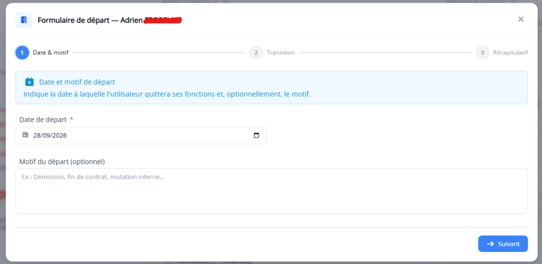Click the Suivant button
This screenshot has width=542, height=264.
[503, 243]
